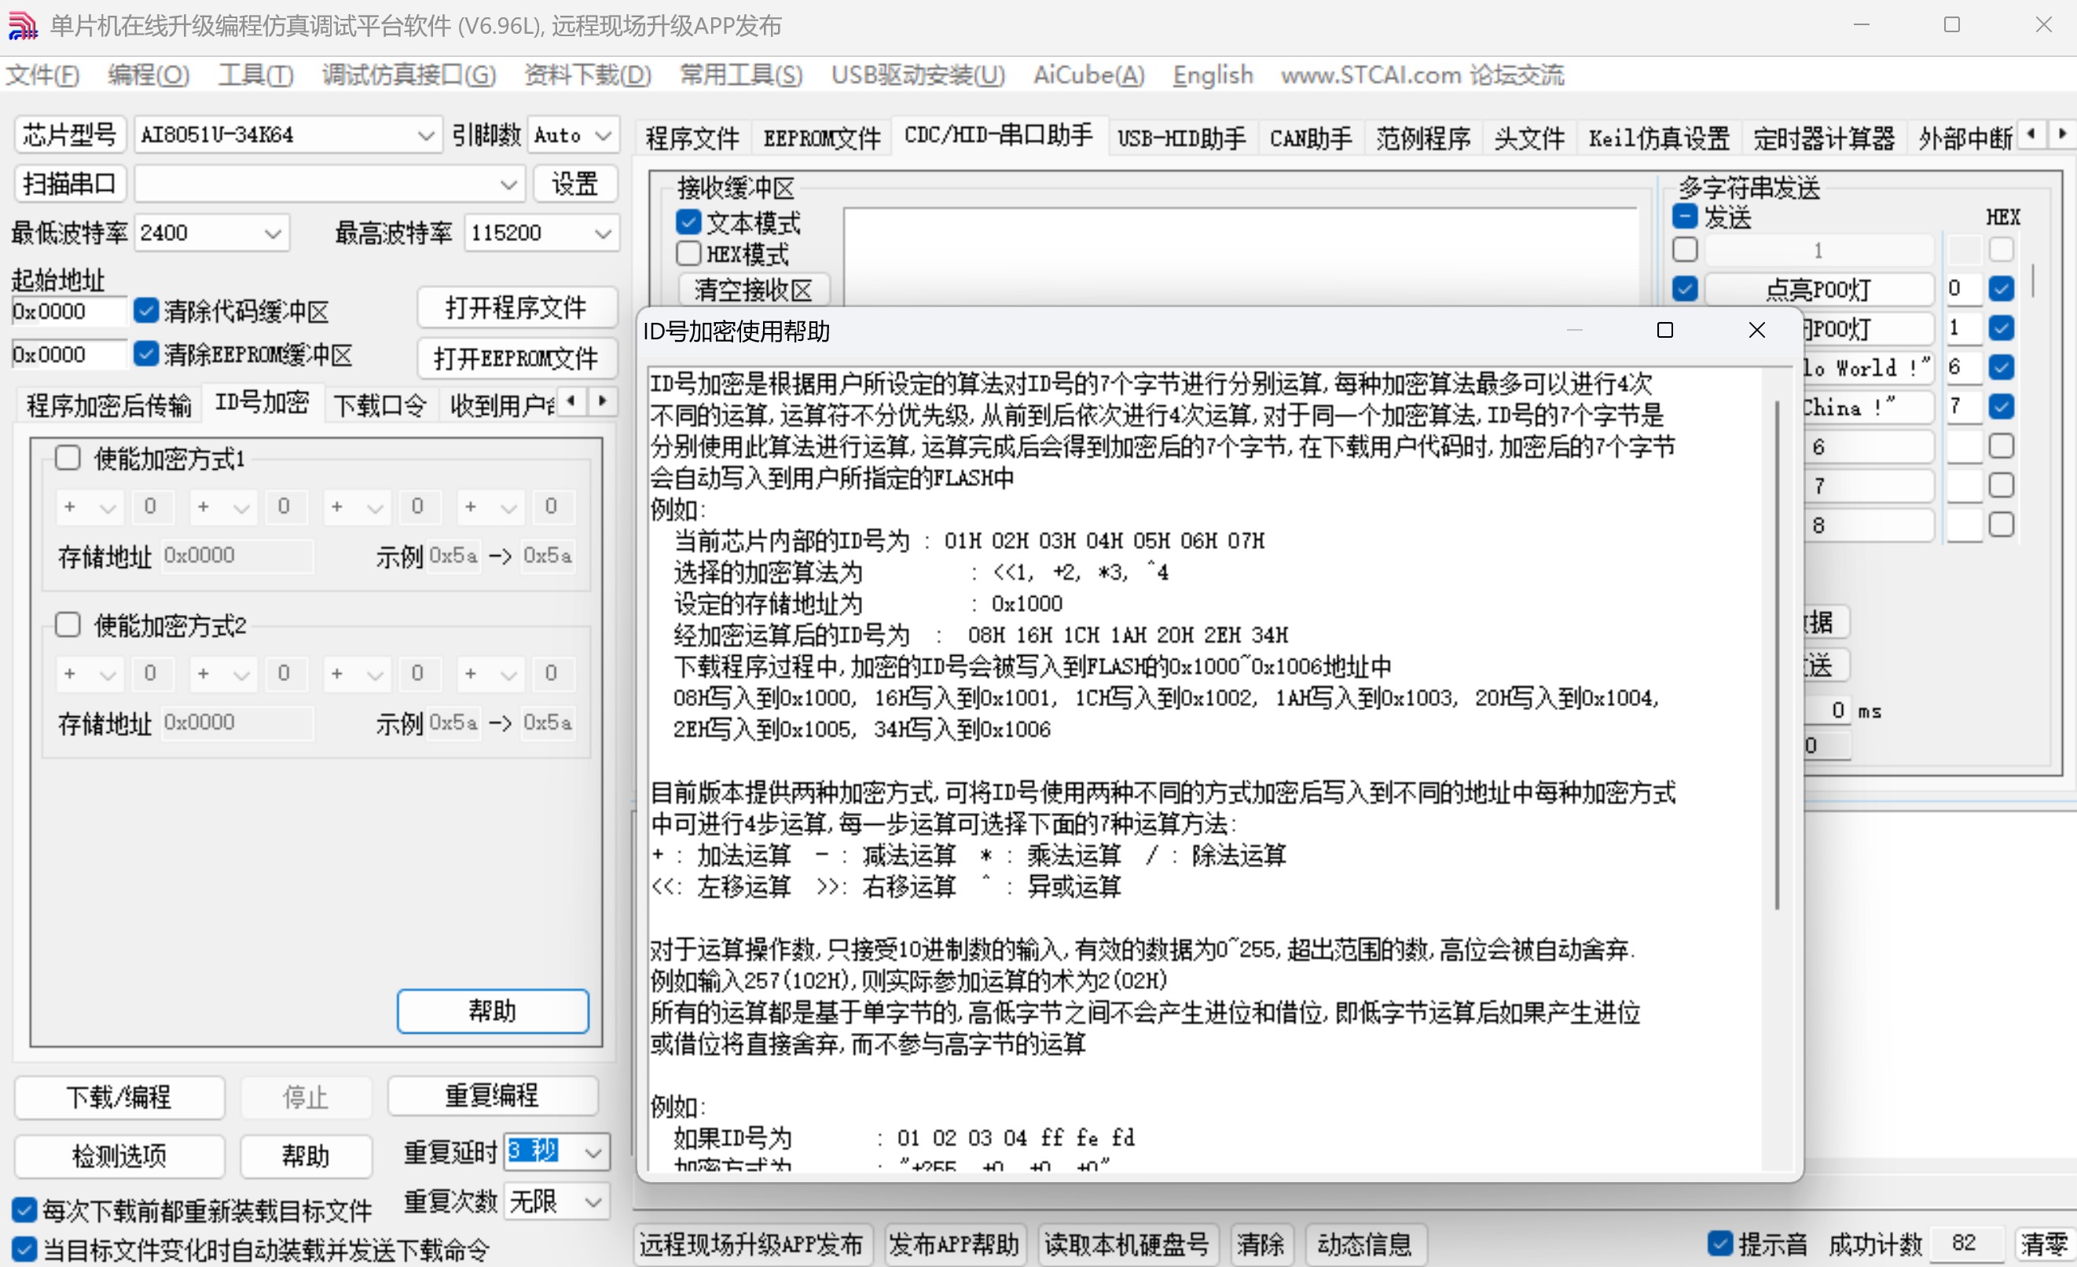Click the multi-string send list scrollbar
The width and height of the screenshot is (2077, 1267).
[2033, 280]
